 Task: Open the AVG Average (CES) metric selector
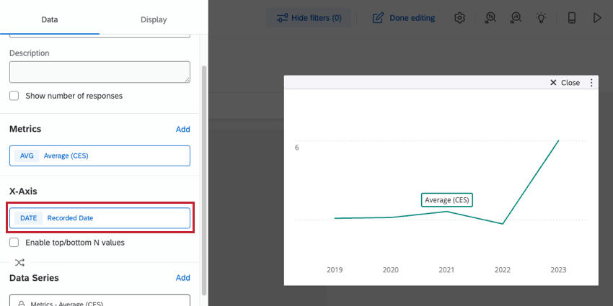(100, 156)
